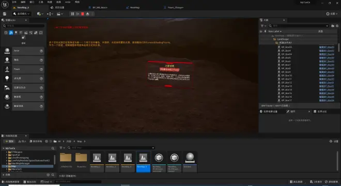341x186 pixels.
Task: Collapse the MyTaxCe project tree
Action: coord(4,148)
